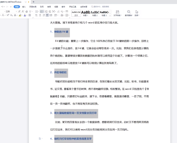Apply the 标题 1 style
177x143 pixels.
(86, 13)
